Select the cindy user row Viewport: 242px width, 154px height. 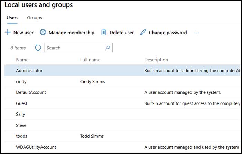pos(122,82)
